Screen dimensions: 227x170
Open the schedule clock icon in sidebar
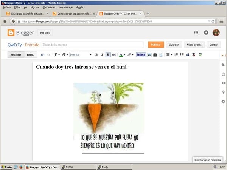pos(223,74)
